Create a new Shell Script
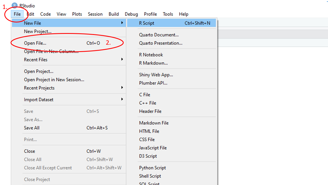This screenshot has width=328, height=185. coord(172,176)
